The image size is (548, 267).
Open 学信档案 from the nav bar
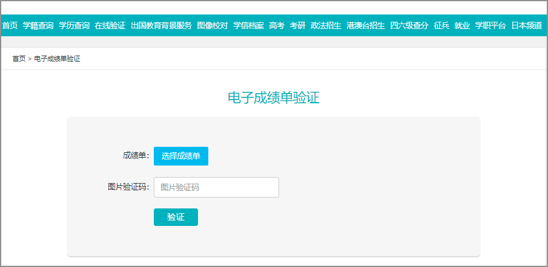[248, 25]
